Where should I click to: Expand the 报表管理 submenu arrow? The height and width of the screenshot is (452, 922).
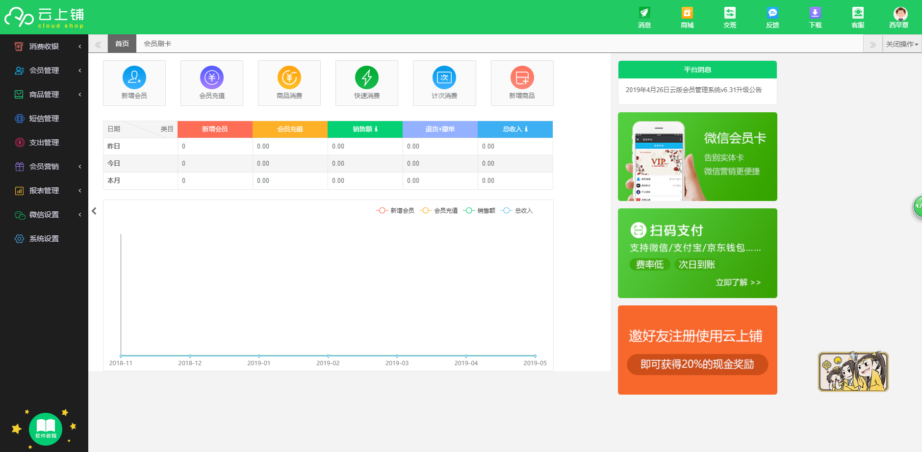click(80, 191)
